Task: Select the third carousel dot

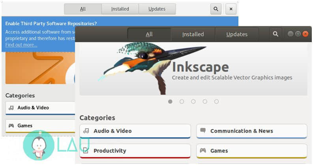Action: pyautogui.click(x=193, y=101)
